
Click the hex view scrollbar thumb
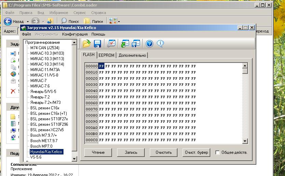245,71
